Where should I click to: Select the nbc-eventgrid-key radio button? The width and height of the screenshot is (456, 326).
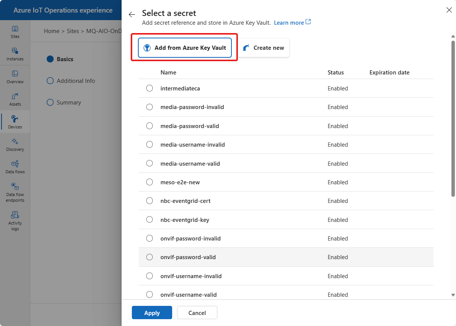click(x=149, y=220)
